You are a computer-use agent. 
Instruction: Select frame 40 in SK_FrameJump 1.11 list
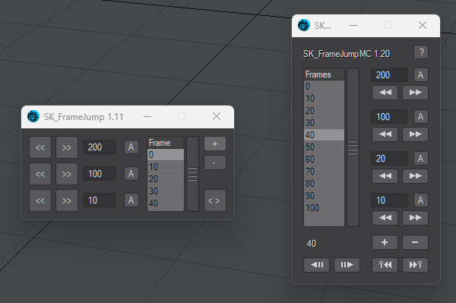pos(166,203)
